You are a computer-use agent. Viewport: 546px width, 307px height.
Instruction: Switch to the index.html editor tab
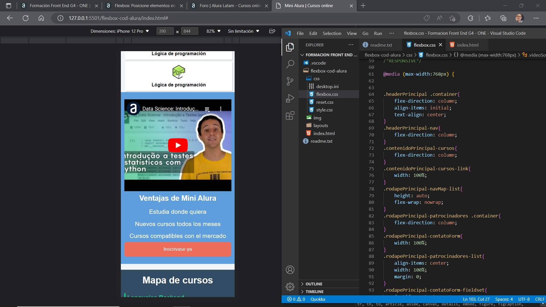(x=468, y=45)
